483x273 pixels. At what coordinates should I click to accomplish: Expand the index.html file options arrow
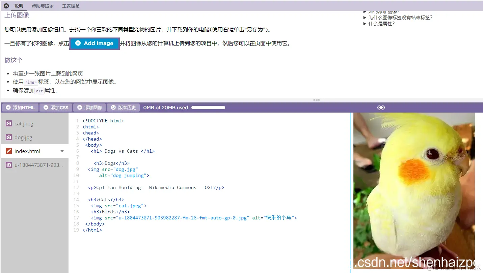(x=61, y=151)
